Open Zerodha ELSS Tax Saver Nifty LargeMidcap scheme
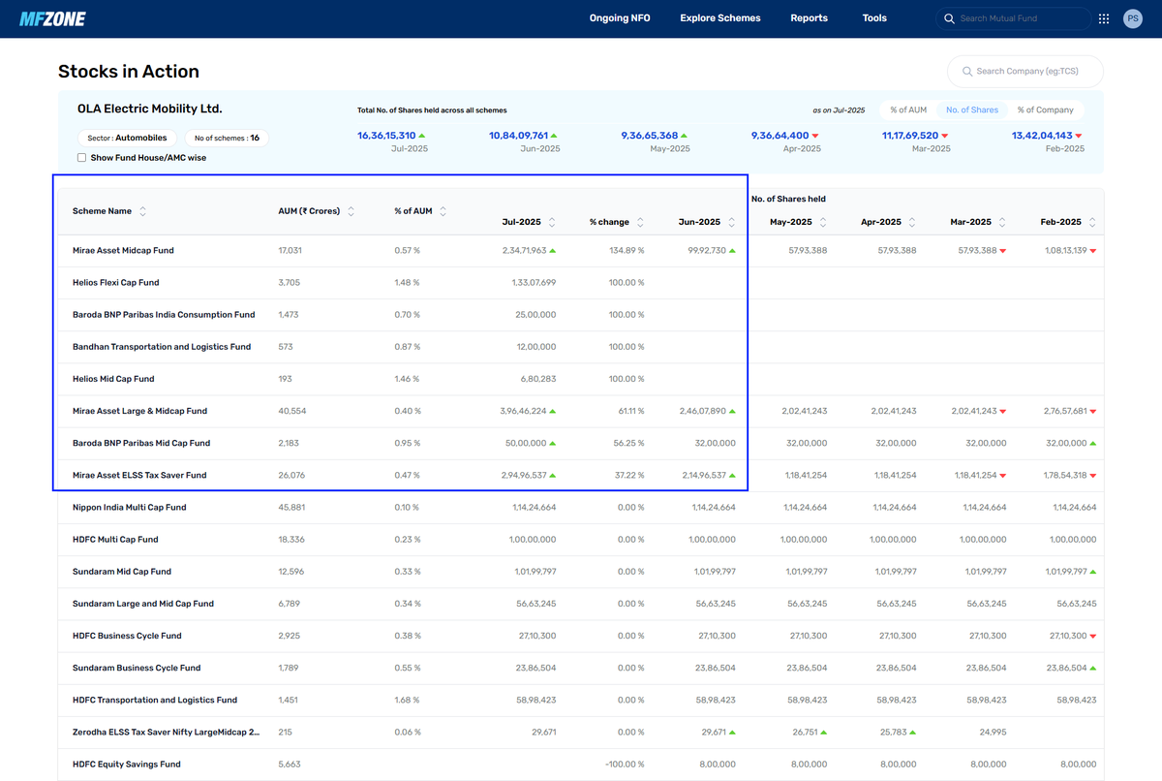The width and height of the screenshot is (1162, 781). coord(166,732)
